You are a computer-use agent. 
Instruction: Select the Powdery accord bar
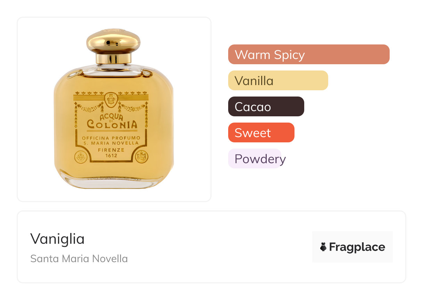(255, 159)
